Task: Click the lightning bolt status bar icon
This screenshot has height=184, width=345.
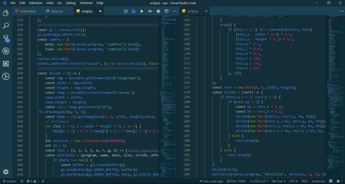Action: coord(43,181)
